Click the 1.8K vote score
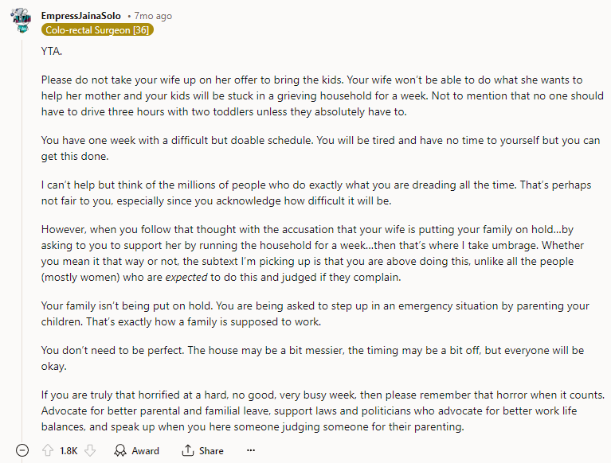The width and height of the screenshot is (611, 463). (x=69, y=450)
